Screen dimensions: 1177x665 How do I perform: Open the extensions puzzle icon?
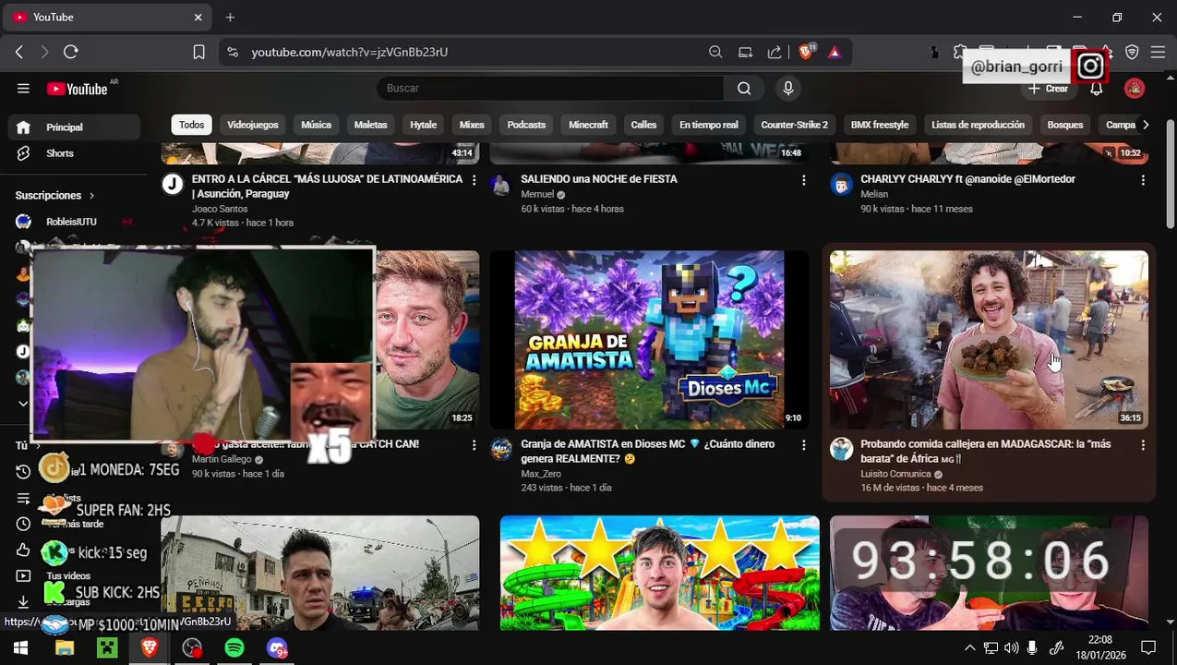pyautogui.click(x=960, y=52)
